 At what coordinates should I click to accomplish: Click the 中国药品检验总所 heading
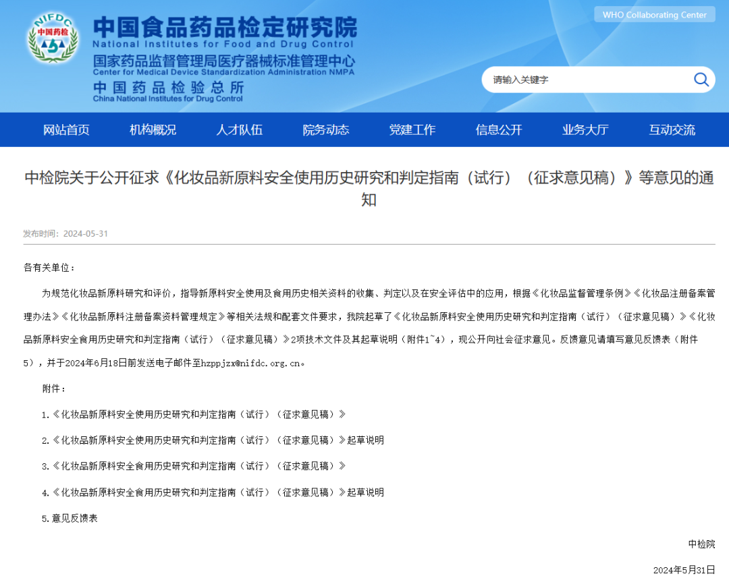(x=168, y=87)
